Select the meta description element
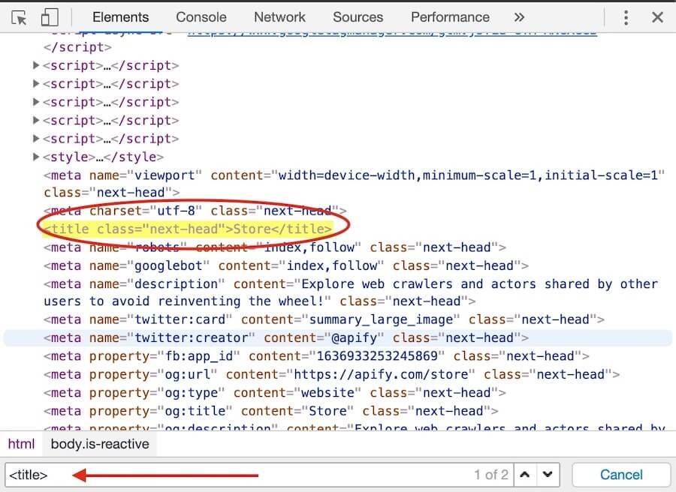This screenshot has height=492, width=676. coord(352,292)
